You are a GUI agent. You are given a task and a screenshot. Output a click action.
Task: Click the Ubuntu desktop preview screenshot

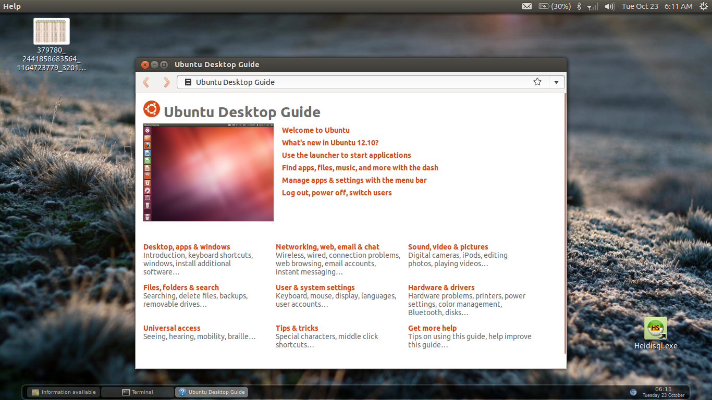[208, 172]
